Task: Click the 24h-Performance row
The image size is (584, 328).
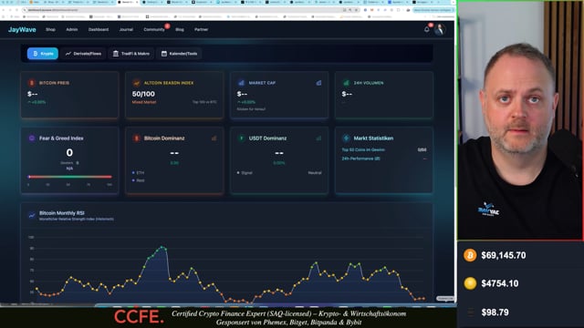Action: 383,159
